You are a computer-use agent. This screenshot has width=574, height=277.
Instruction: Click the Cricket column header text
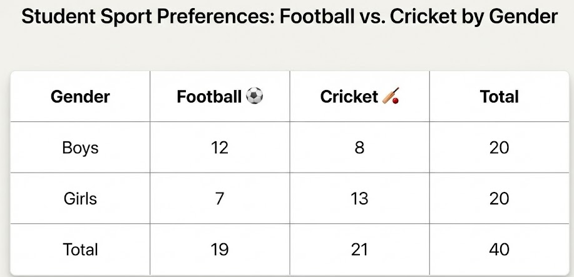pyautogui.click(x=349, y=96)
